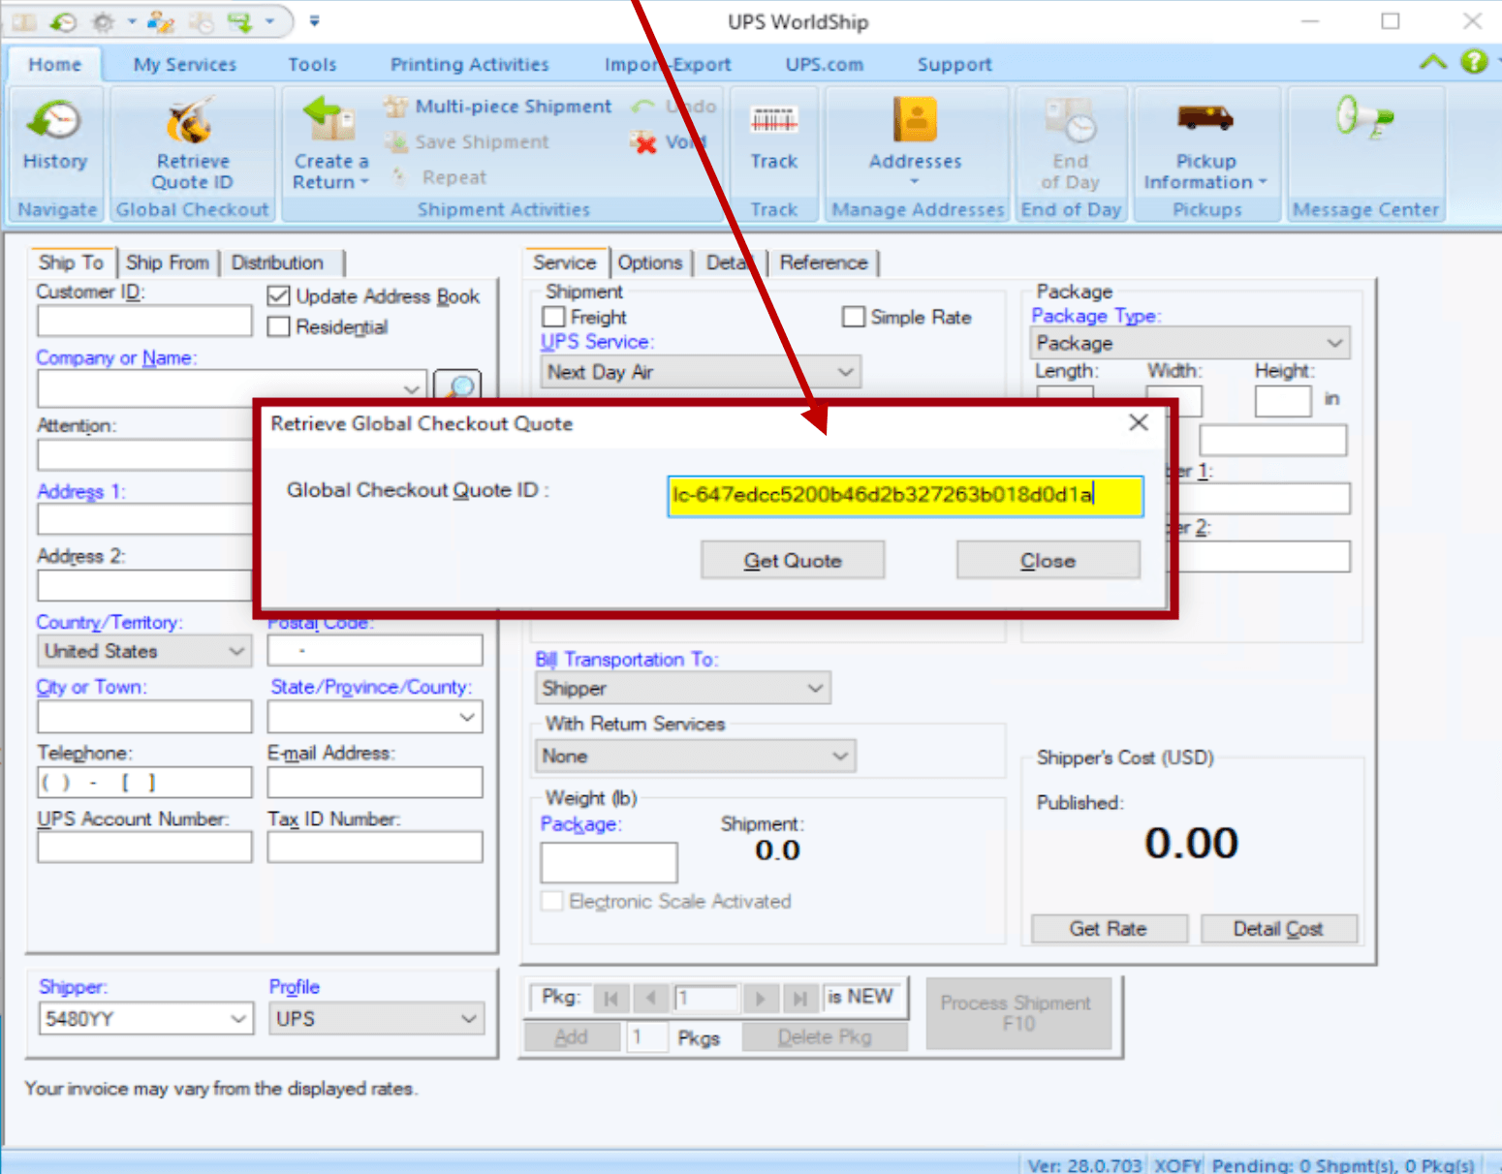Click the gear icon in the quick access toolbar
Viewport: 1502px width, 1174px height.
[x=103, y=21]
